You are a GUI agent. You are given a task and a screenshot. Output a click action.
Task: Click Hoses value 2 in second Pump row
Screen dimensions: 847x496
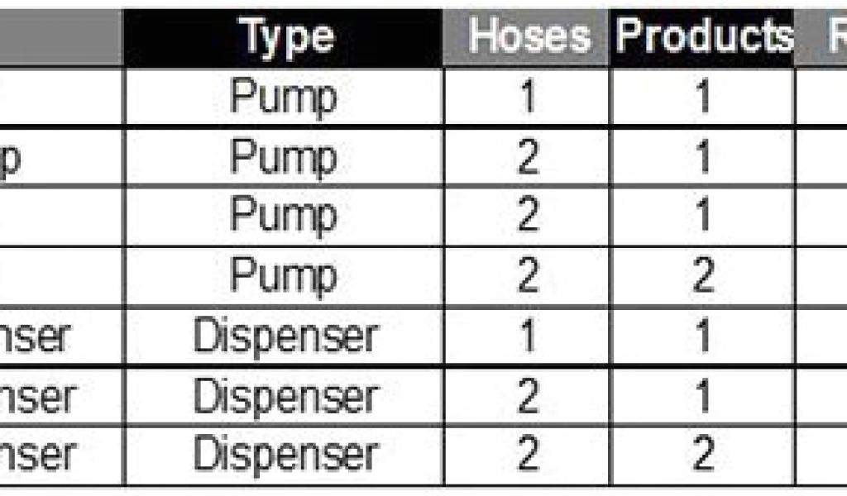tap(528, 156)
